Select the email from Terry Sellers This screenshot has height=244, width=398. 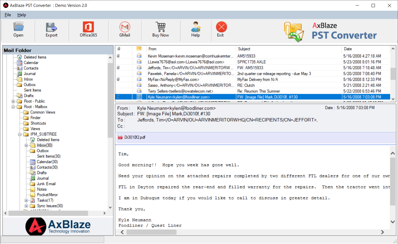click(252, 91)
